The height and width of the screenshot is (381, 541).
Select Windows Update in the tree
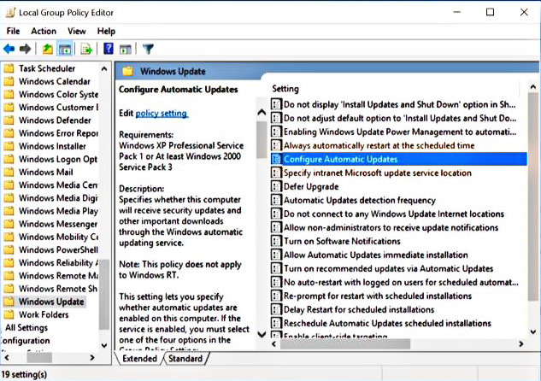pyautogui.click(x=51, y=302)
